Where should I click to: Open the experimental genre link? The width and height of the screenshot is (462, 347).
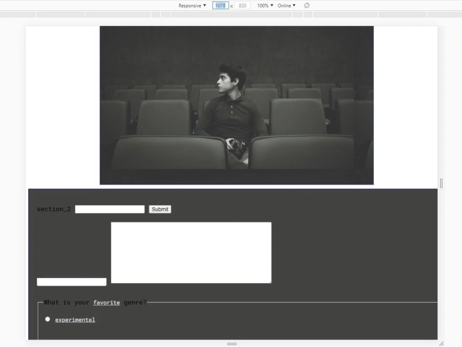click(x=75, y=319)
